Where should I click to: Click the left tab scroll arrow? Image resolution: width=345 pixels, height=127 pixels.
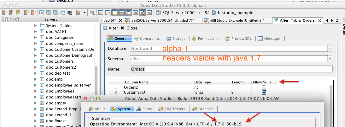pos(327,20)
